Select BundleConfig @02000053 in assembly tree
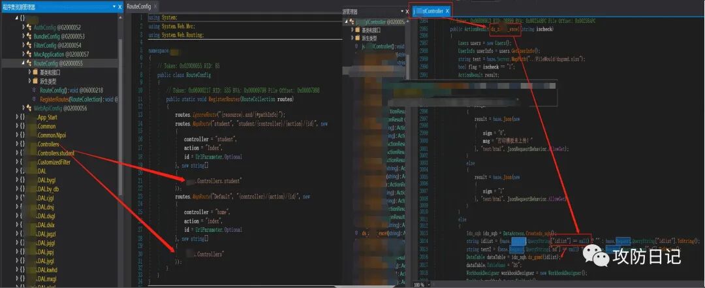The image size is (705, 288). pos(59,37)
